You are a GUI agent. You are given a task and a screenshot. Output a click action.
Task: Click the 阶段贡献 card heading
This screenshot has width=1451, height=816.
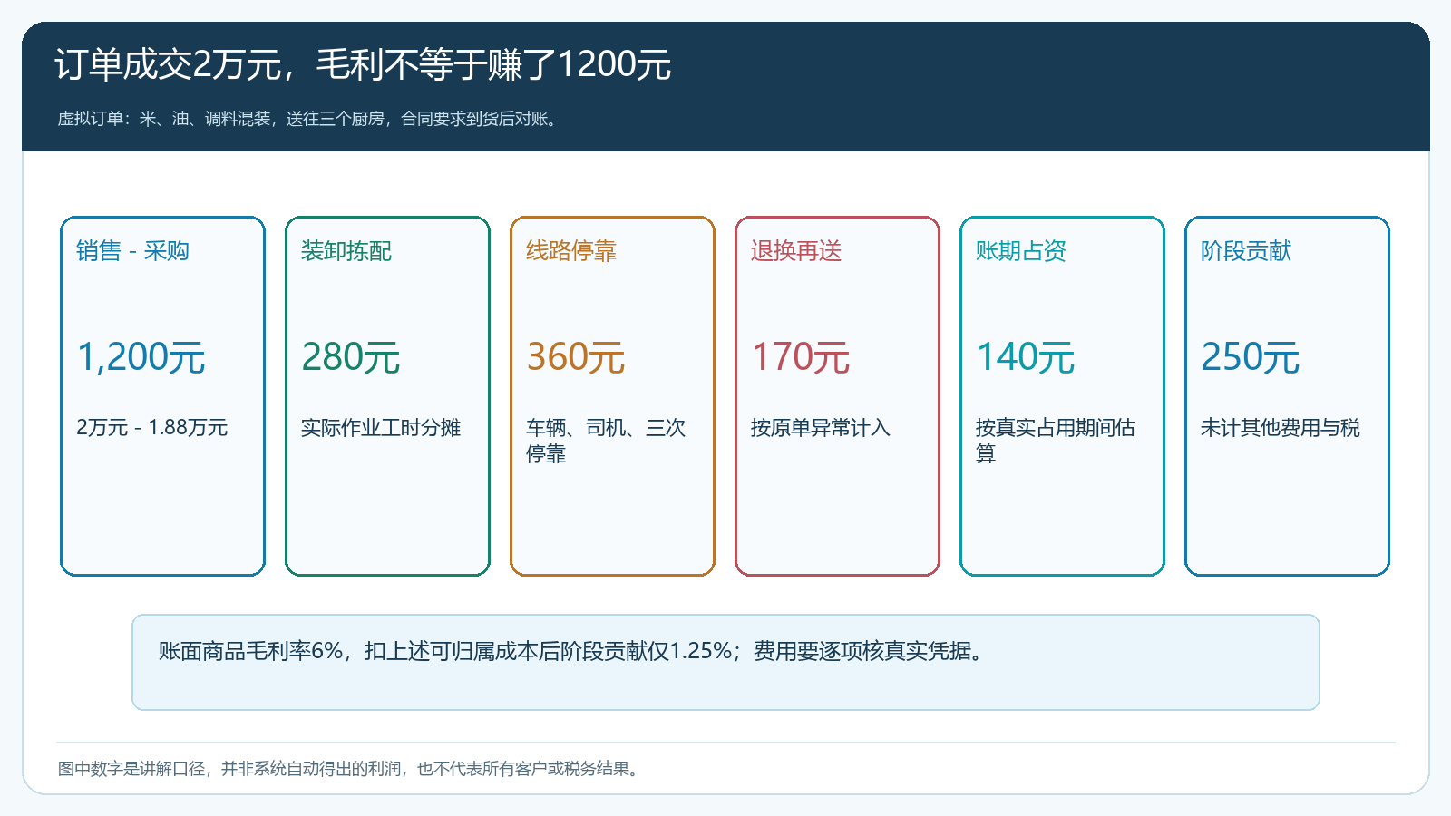click(x=1246, y=251)
